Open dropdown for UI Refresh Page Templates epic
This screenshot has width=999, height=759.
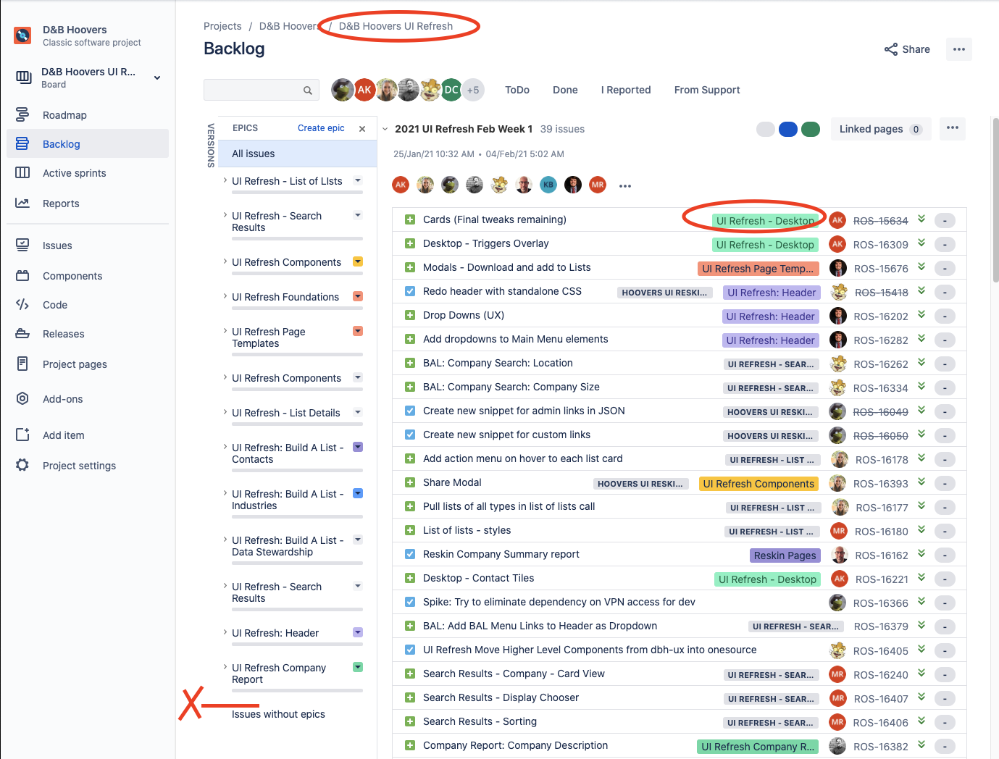pos(357,331)
